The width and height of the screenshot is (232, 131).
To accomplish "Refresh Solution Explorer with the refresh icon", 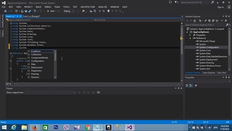I will coord(210,21).
